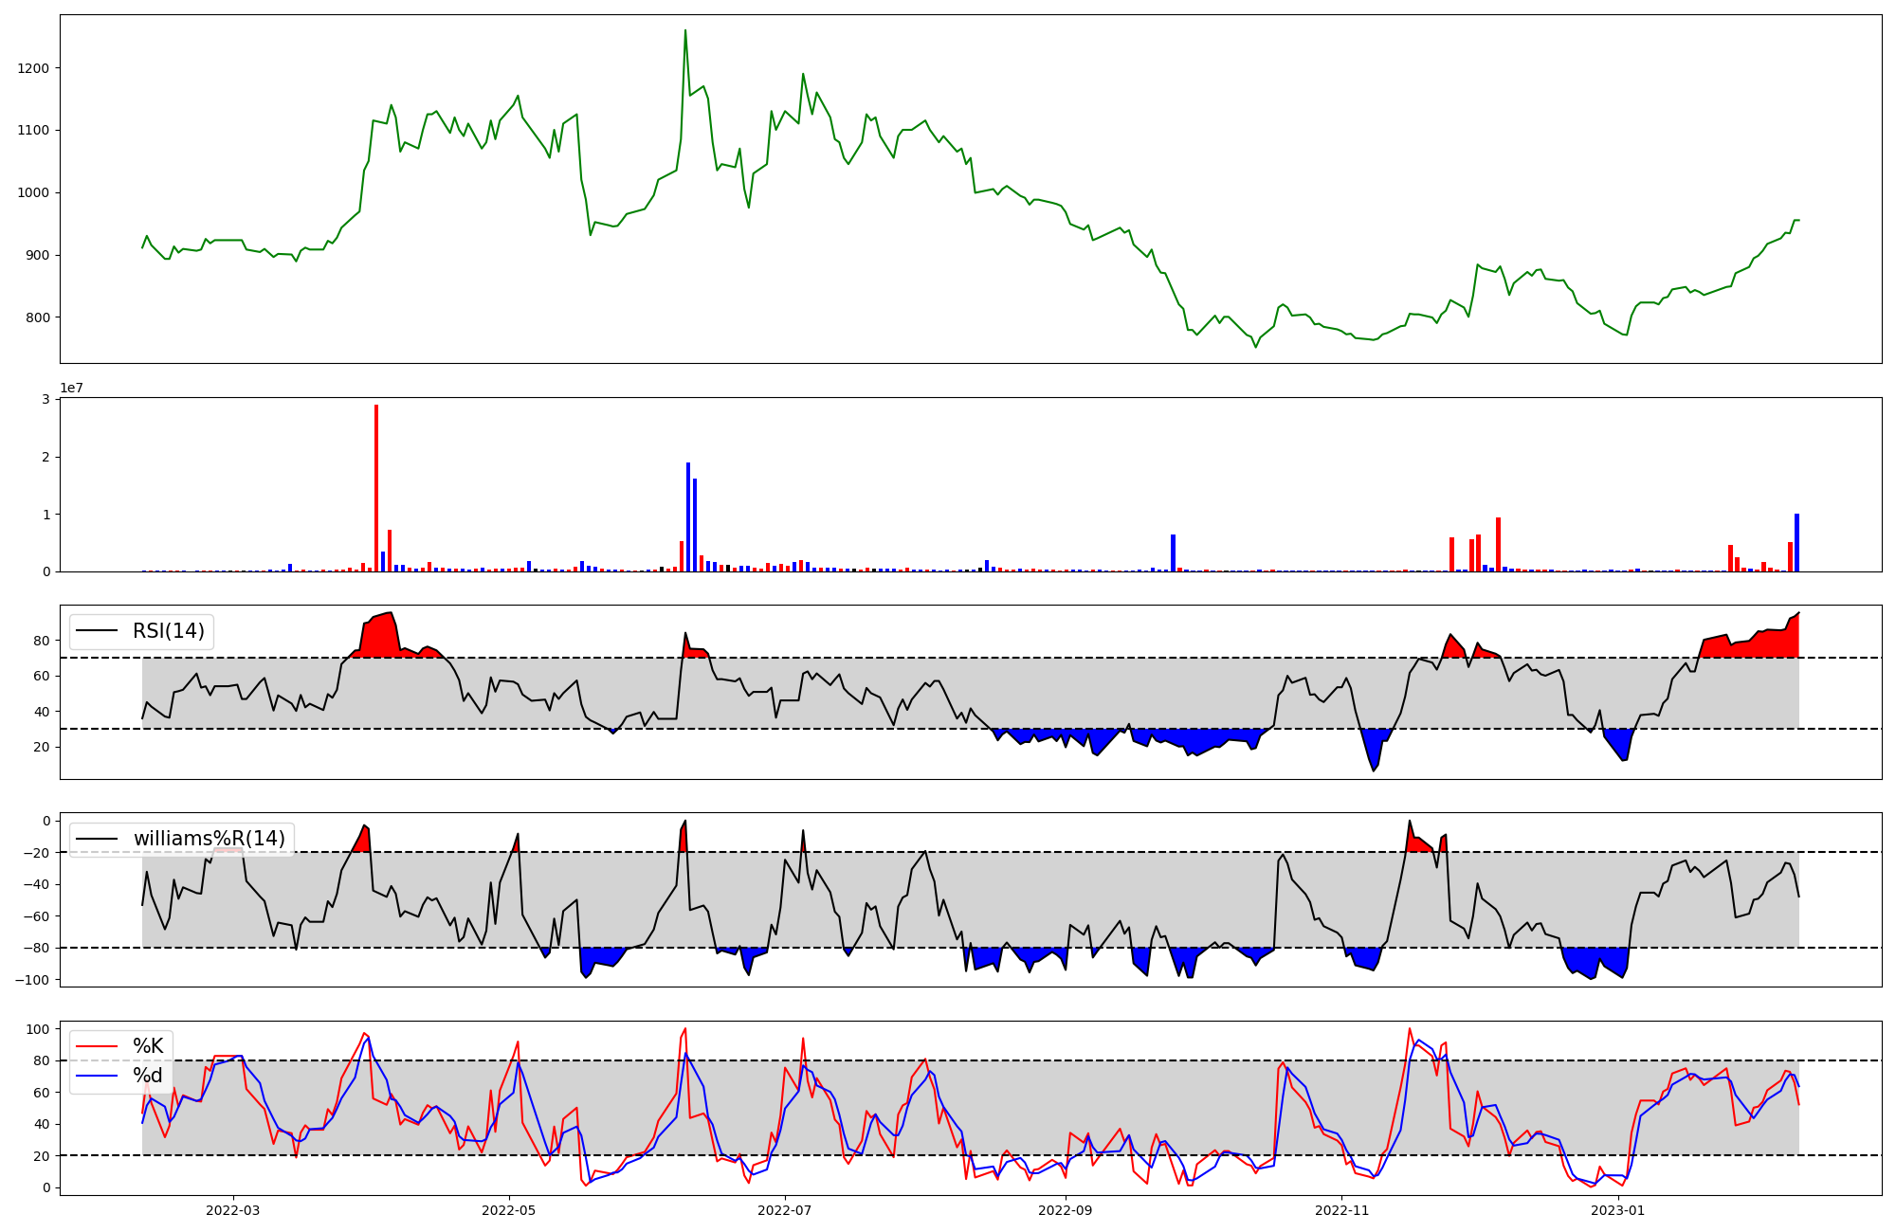1896x1232 pixels.
Task: Click the RSI(14) legend label
Action: click(x=169, y=631)
